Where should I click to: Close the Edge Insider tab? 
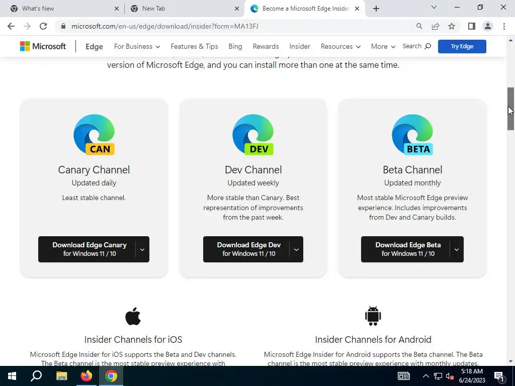[x=357, y=9]
